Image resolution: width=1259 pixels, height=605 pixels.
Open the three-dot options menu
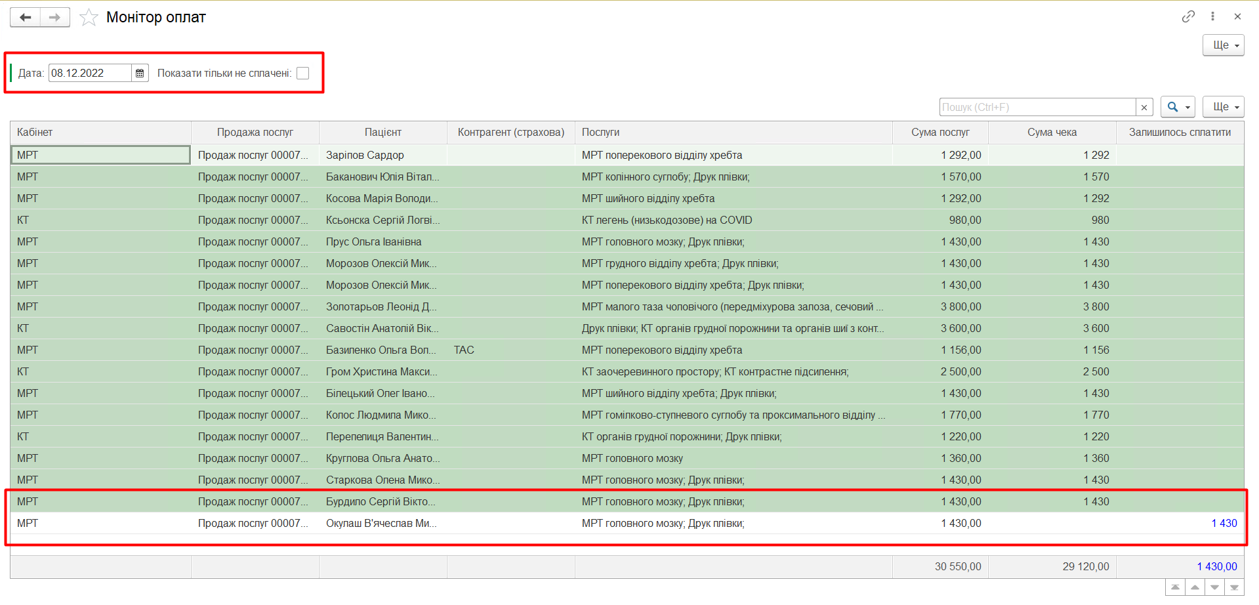point(1212,16)
